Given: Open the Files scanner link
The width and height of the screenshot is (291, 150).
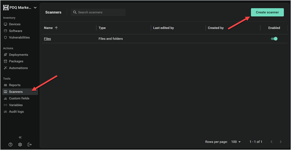Looking at the screenshot, I should (47, 39).
